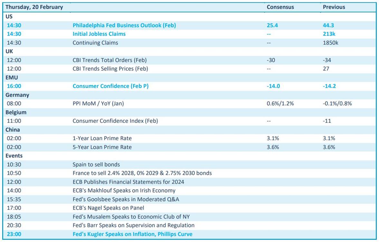Click the 5-Year Loan Prime Rate label
Screen dimensions: 379x242
(102, 147)
